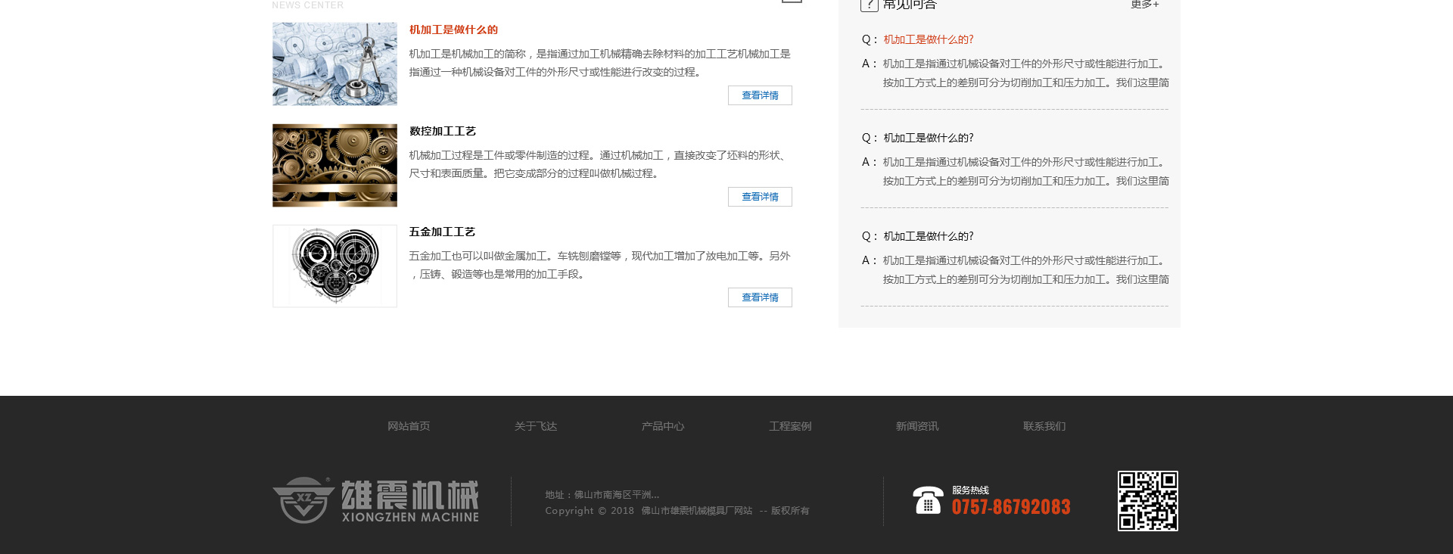Screen dimensions: 1453x554
Task: Open the compass and bearing article thumbnail
Action: tap(334, 64)
